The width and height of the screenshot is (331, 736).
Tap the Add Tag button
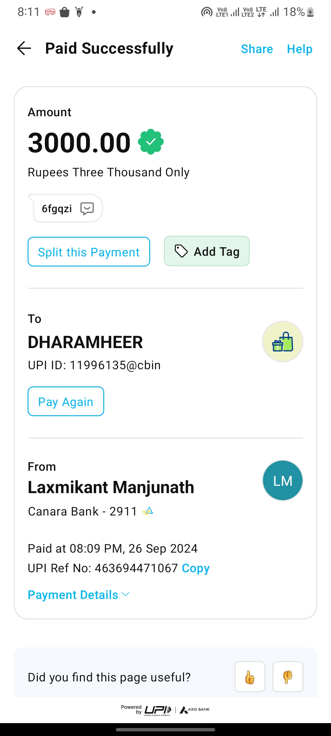pos(207,251)
